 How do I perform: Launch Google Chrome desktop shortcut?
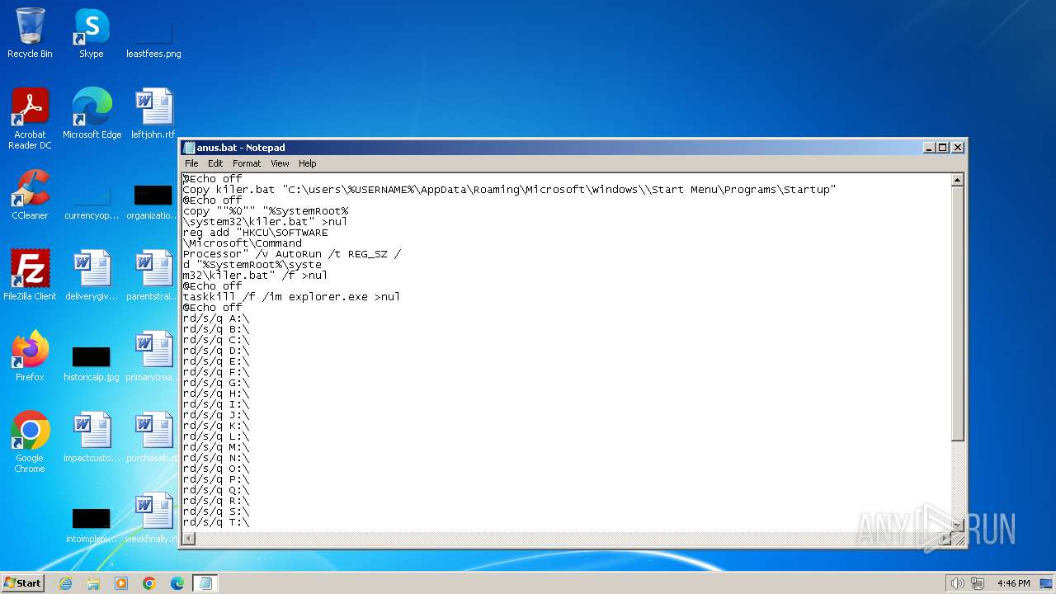pos(30,442)
